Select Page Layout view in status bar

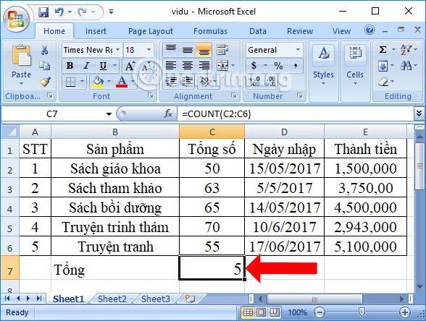tap(261, 312)
